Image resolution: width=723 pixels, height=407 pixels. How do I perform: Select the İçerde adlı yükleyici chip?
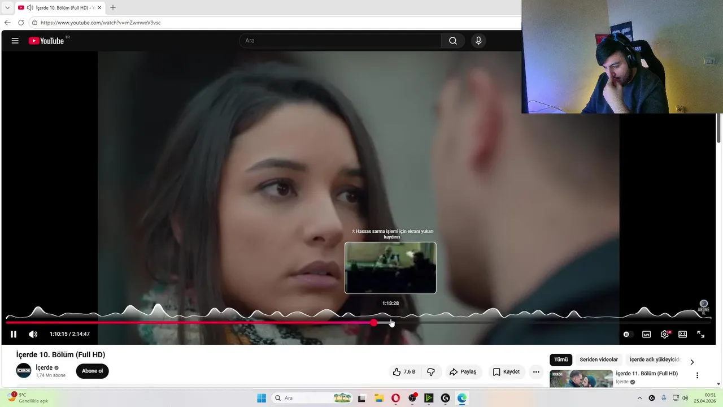[x=655, y=360]
